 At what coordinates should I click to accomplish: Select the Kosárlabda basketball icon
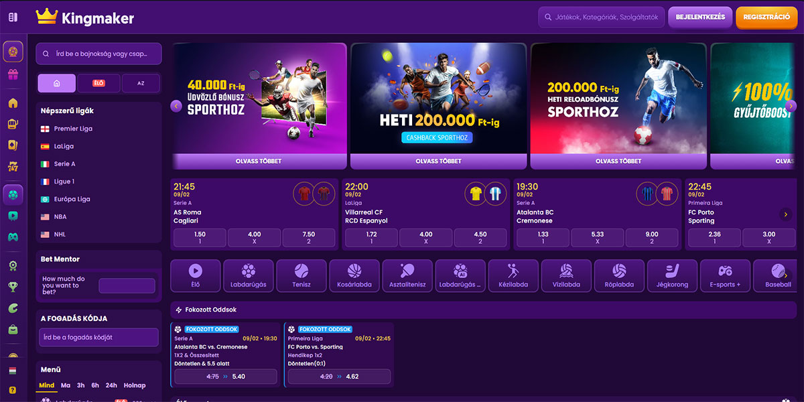pyautogui.click(x=354, y=275)
